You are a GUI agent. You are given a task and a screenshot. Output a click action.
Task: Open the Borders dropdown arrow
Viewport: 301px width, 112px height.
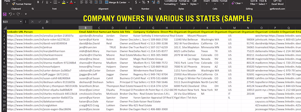click(x=59, y=2)
